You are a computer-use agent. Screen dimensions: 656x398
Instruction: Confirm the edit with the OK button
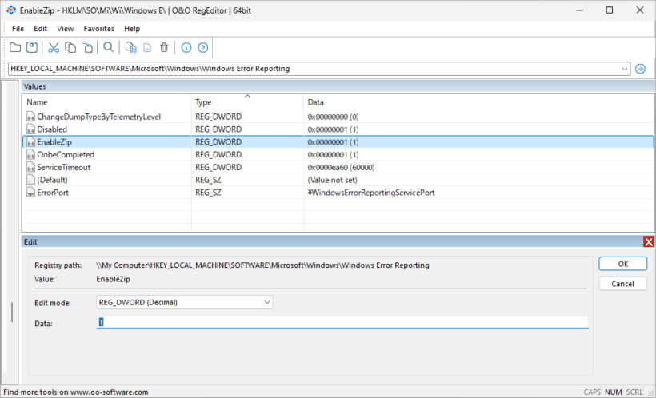[x=623, y=264]
